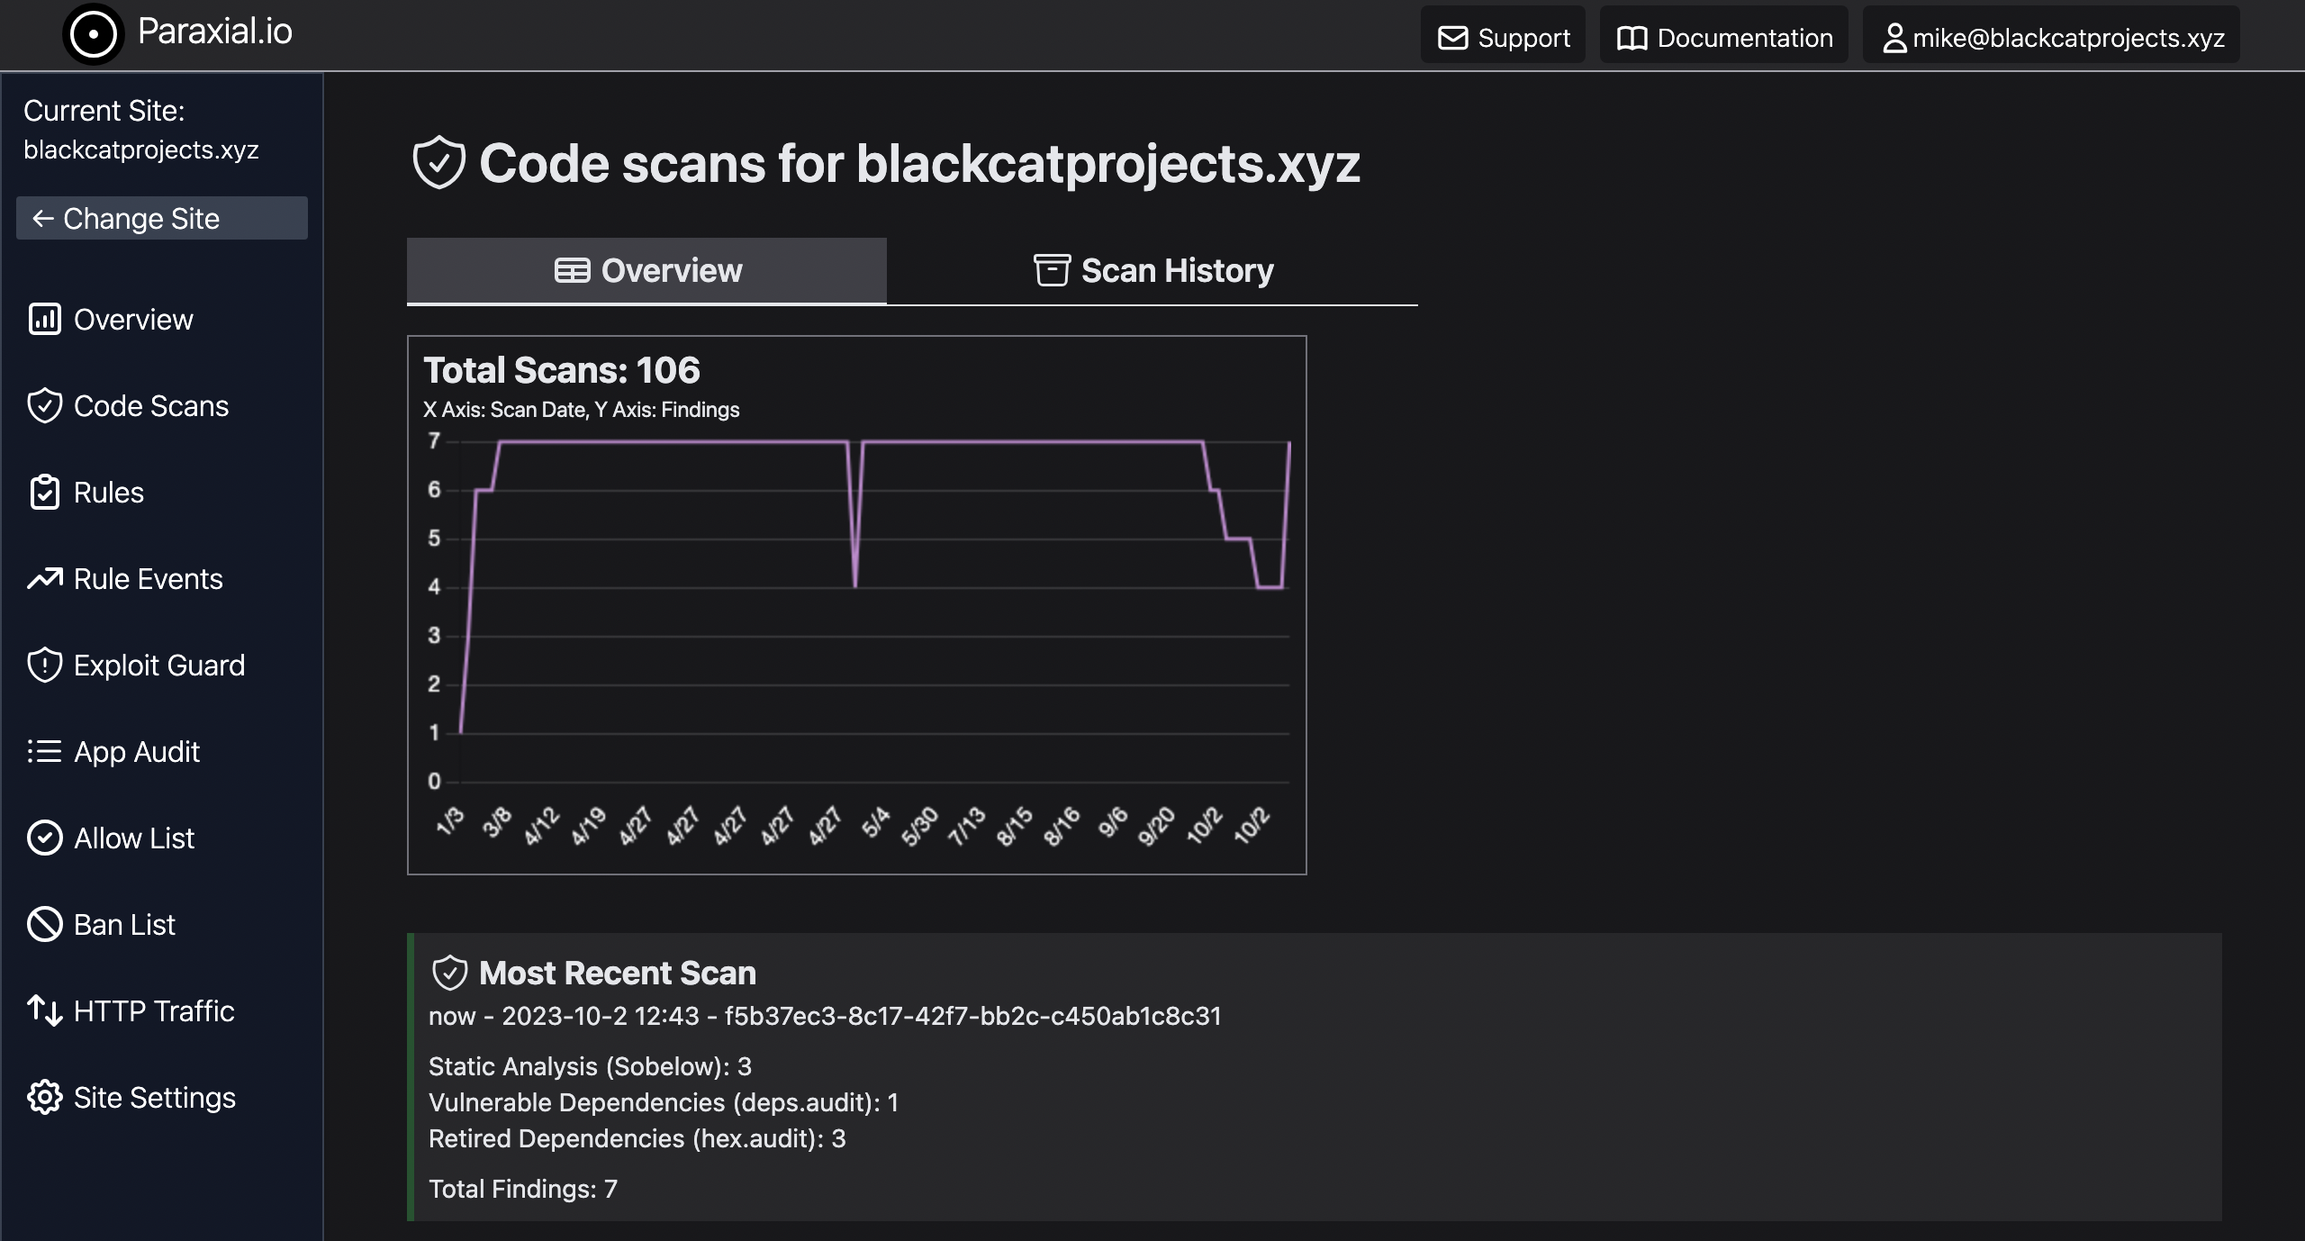Click the Total Scans: 106 heading
The height and width of the screenshot is (1241, 2305).
click(x=562, y=370)
